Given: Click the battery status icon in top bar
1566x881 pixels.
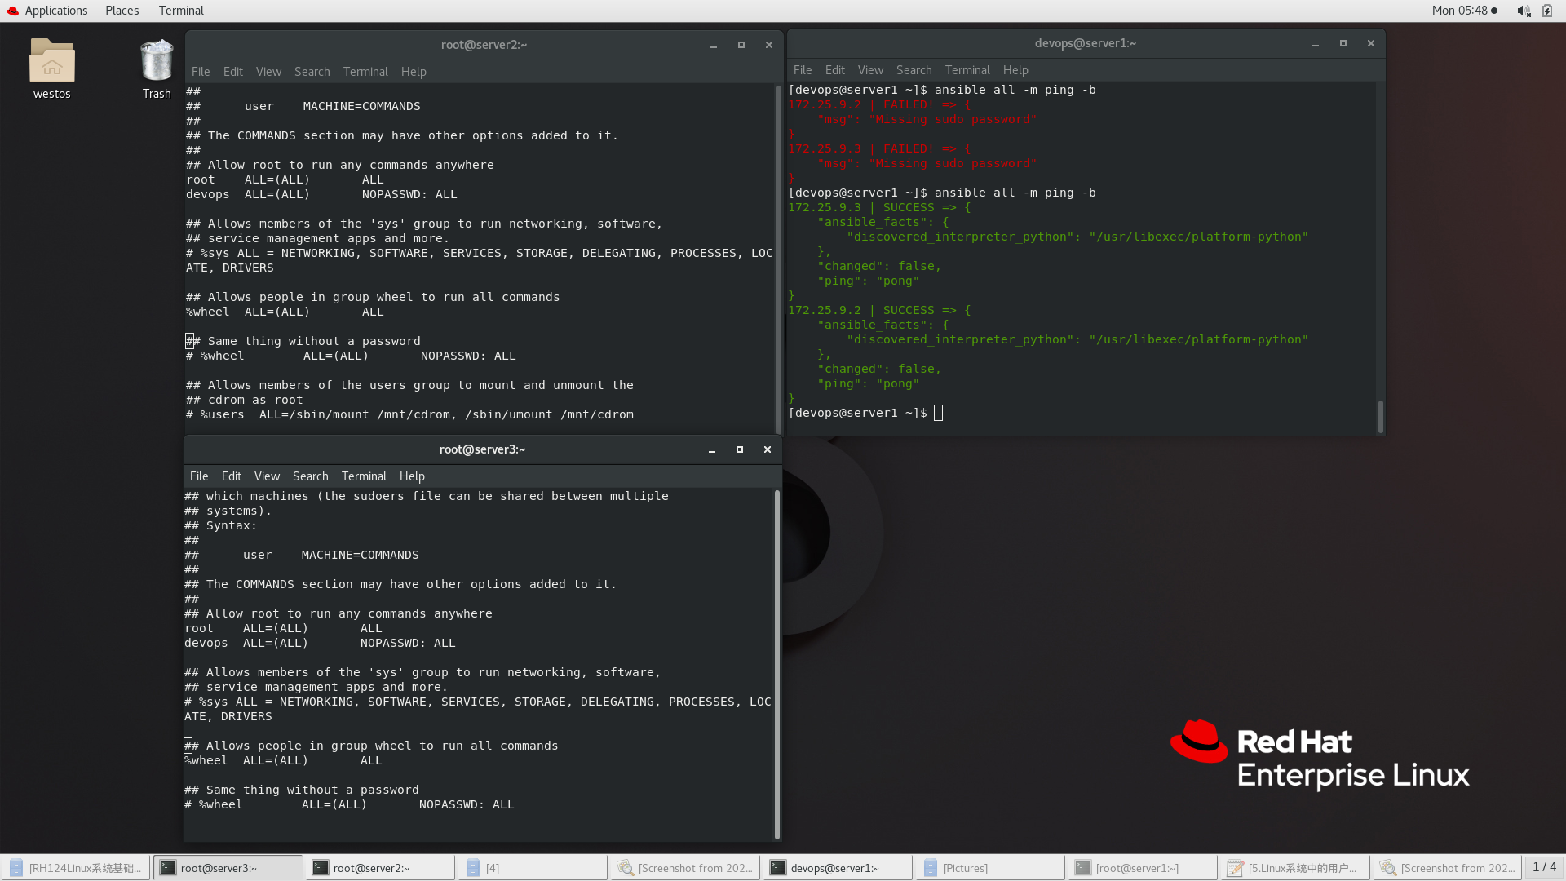Looking at the screenshot, I should (x=1547, y=11).
